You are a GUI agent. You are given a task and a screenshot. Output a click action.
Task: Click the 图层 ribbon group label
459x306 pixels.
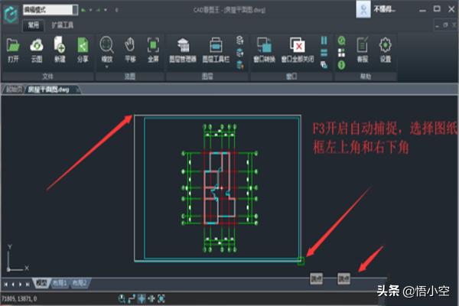pos(207,76)
